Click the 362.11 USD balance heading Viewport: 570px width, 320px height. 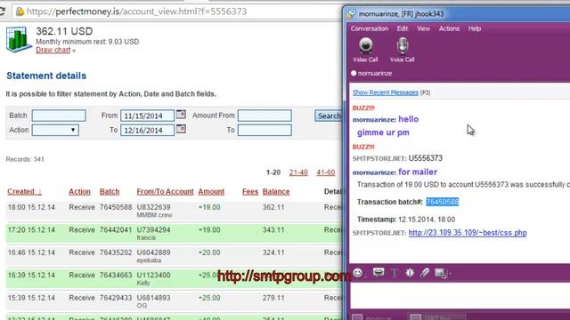pos(64,32)
